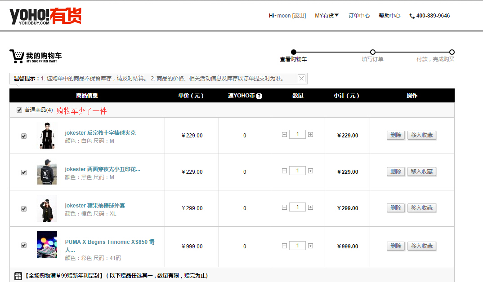This screenshot has width=483, height=282.
Task: Decrease quantity of jokester 两面穿夜光小丑印花
Action: click(284, 171)
